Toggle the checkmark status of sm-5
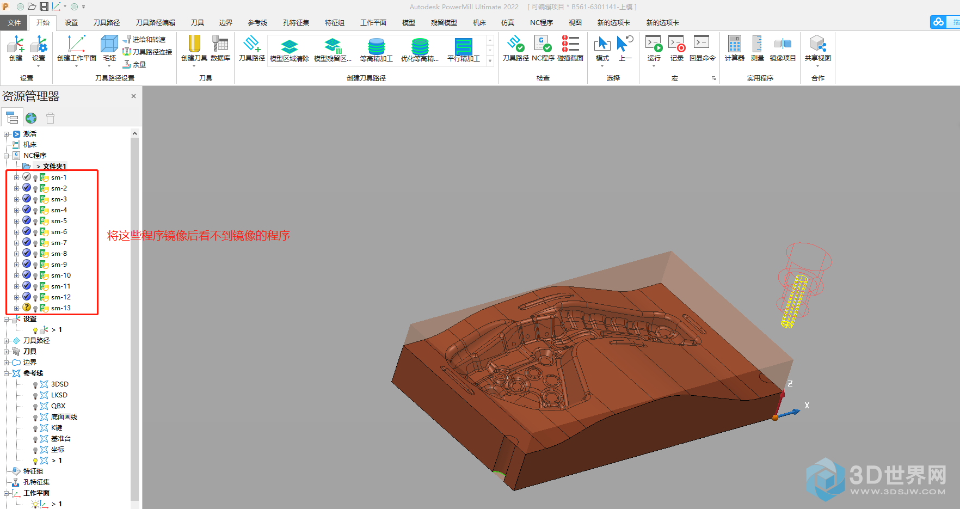The height and width of the screenshot is (509, 960). (27, 220)
